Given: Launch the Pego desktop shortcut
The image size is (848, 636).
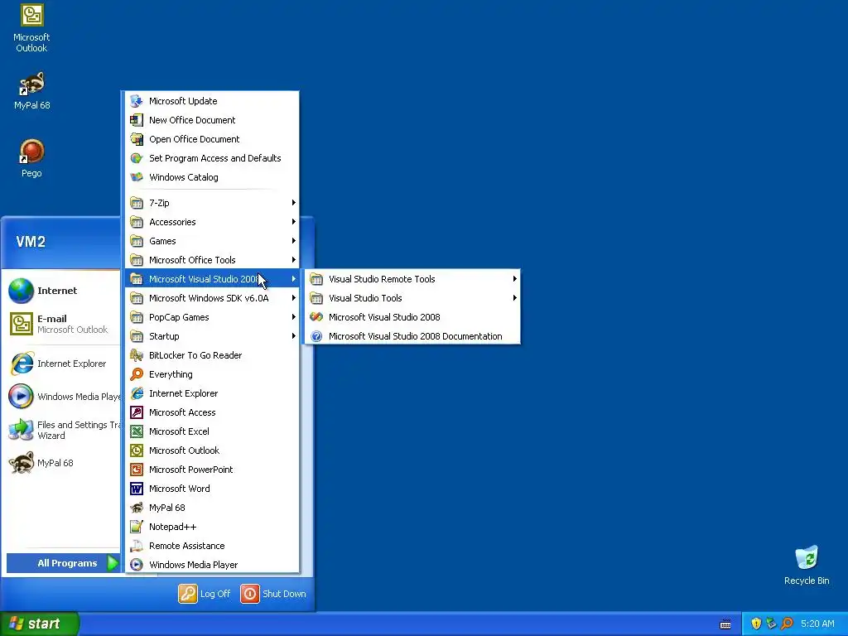Looking at the screenshot, I should [x=31, y=158].
